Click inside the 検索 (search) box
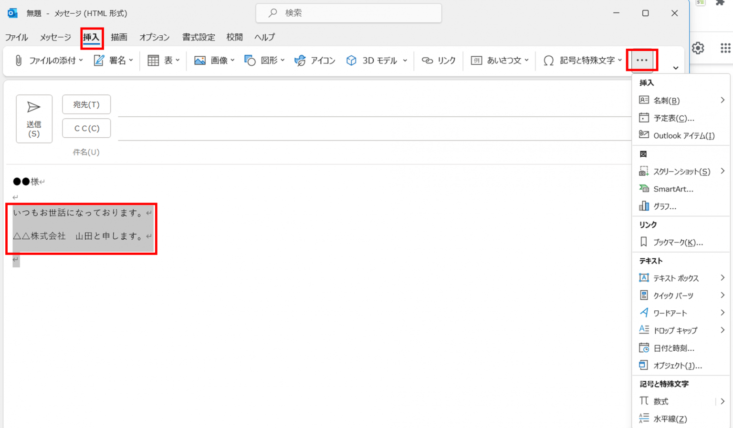Screen dimensions: 733x428 (348, 13)
